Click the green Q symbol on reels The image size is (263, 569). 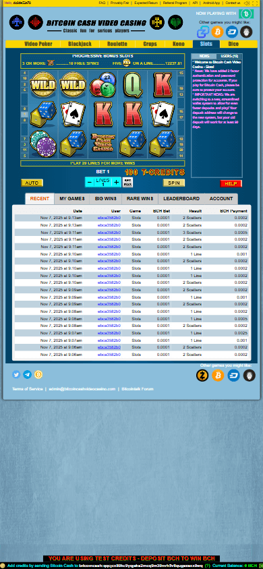coord(132,84)
